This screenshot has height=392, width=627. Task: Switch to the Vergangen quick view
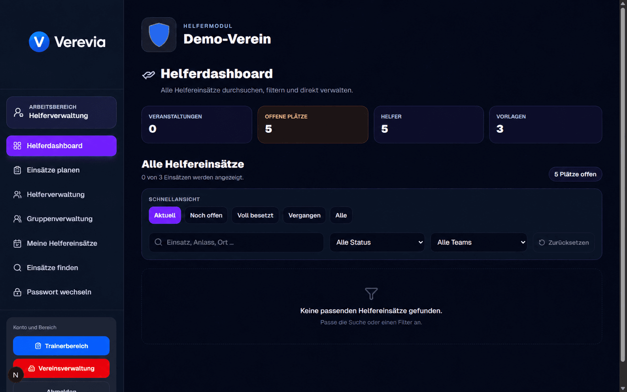pos(304,215)
